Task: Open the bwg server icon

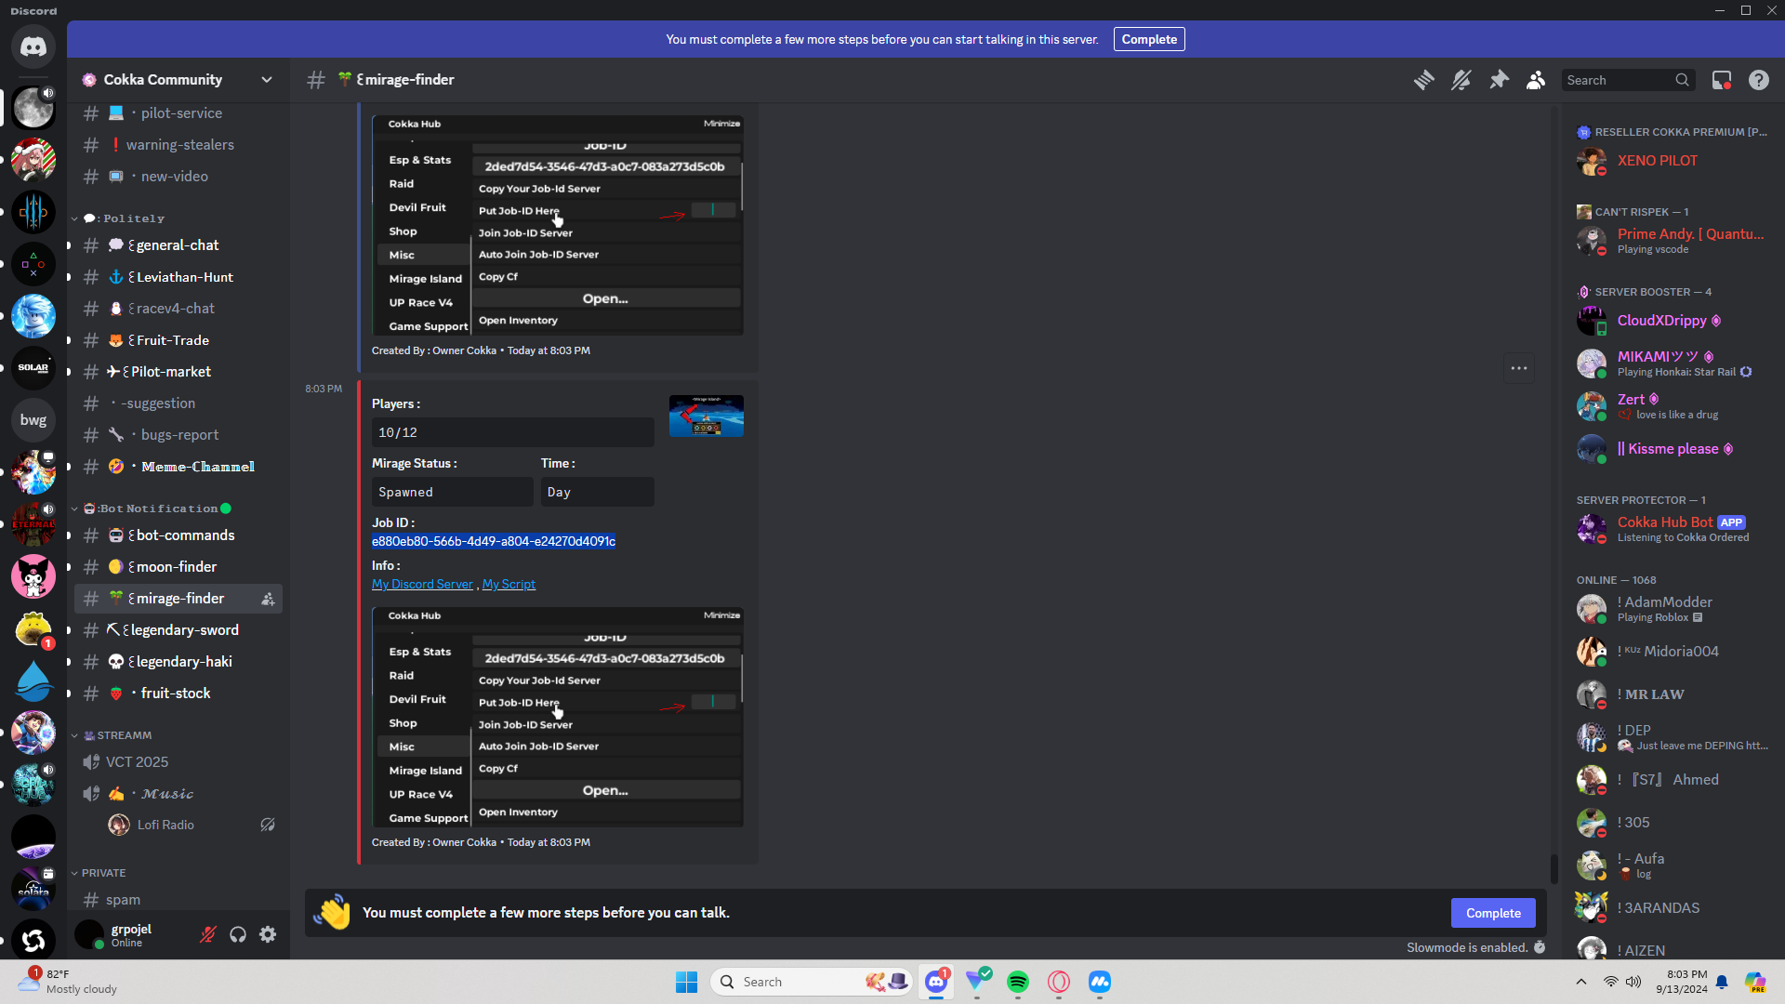Action: [x=33, y=420]
